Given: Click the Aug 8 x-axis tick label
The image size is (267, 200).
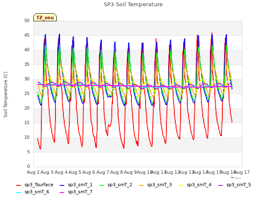Looking at the screenshot, I should 116,172.
